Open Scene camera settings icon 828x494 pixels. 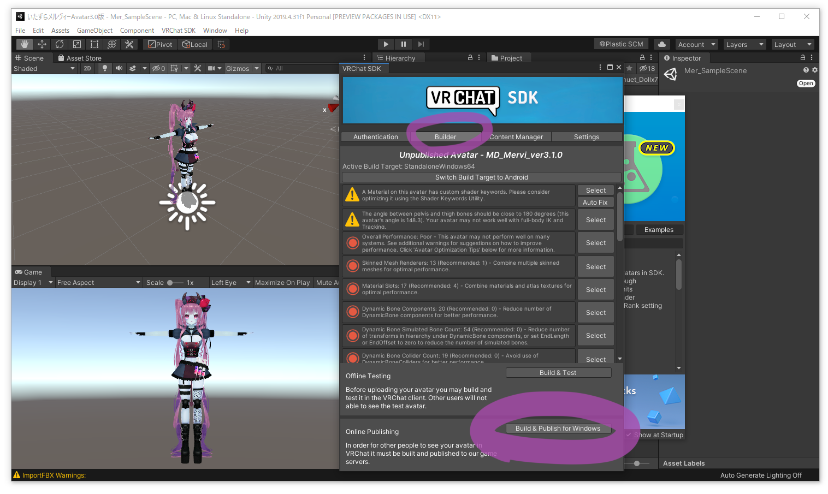click(211, 68)
